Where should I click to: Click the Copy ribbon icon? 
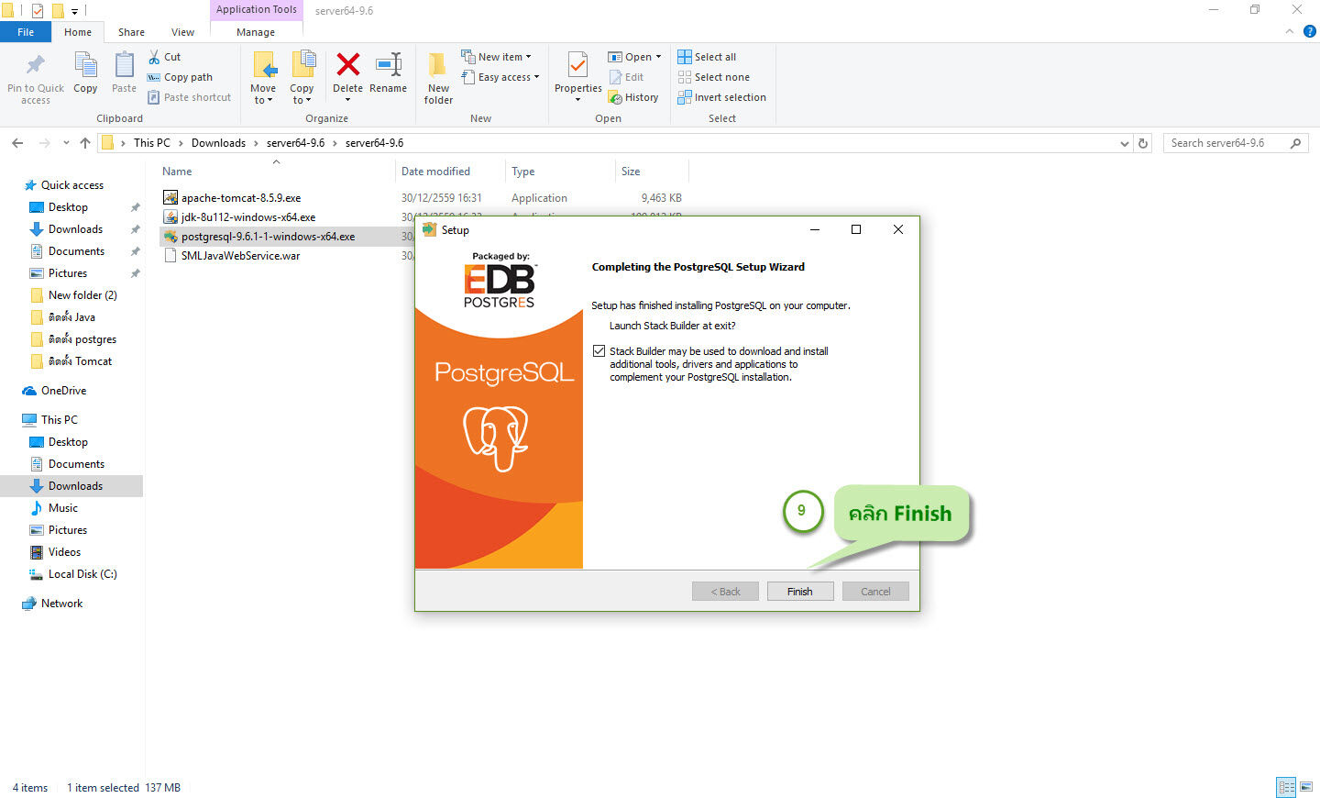coord(85,65)
